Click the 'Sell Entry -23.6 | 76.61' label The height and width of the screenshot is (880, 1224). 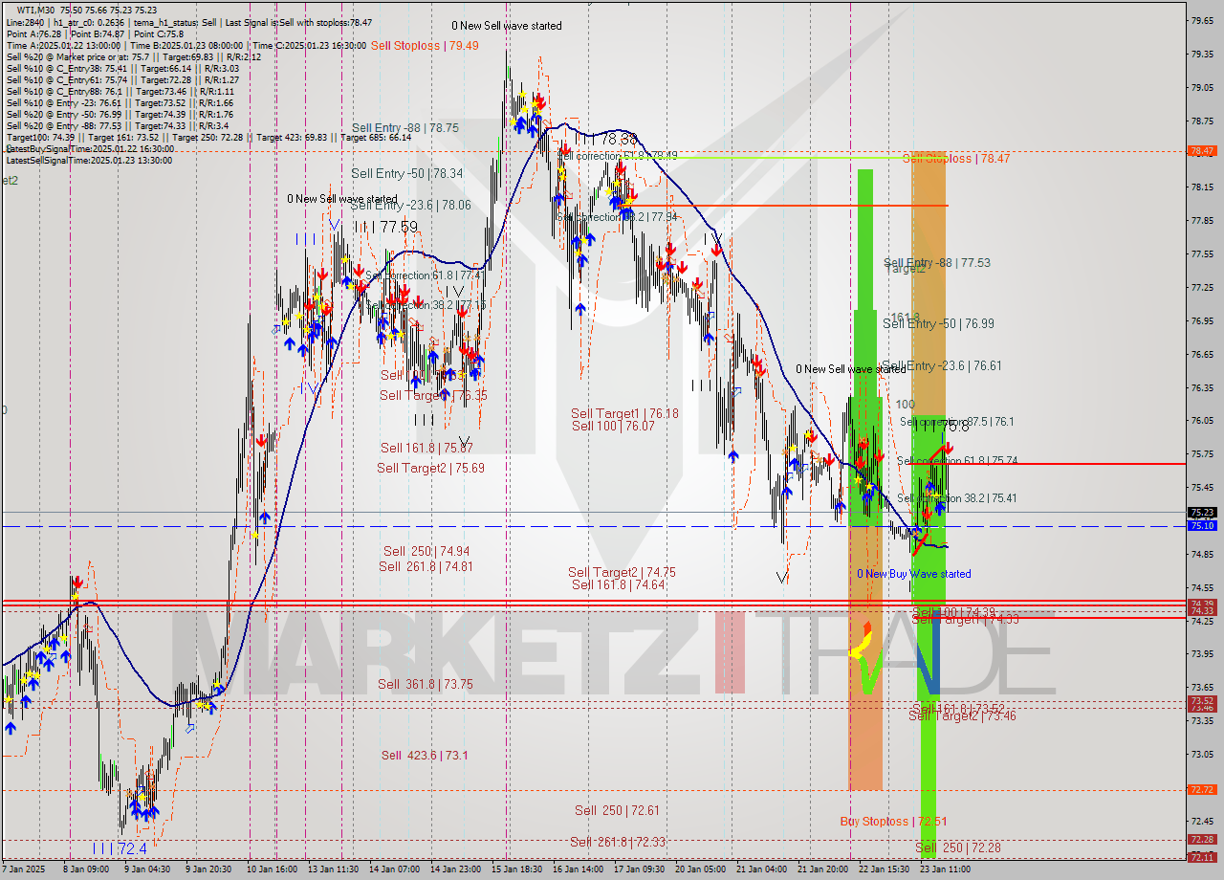[941, 366]
